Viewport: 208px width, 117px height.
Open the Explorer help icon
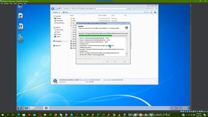coord(155,12)
